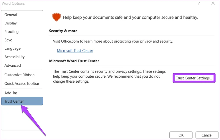
Task: Confirm with the OK button
Action: tap(181, 135)
